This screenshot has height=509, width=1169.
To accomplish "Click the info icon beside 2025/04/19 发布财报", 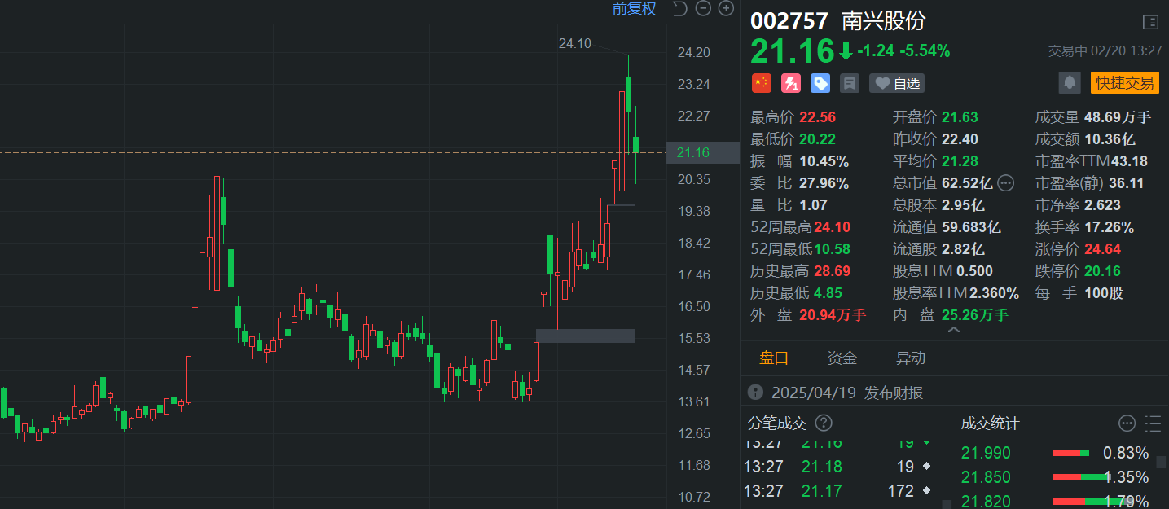I will (755, 393).
